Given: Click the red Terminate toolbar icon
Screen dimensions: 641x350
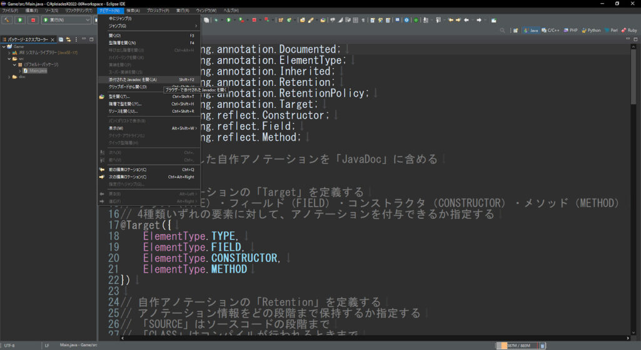Looking at the screenshot, I should (255, 19).
